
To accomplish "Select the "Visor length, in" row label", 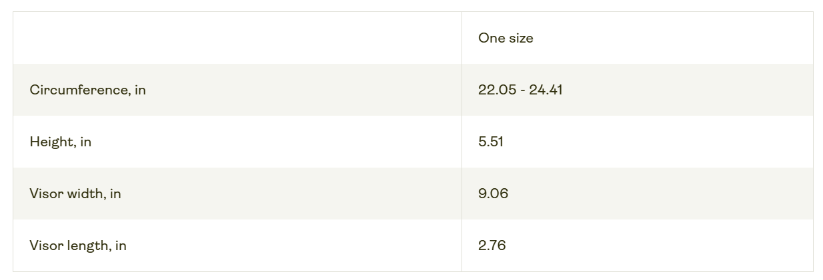I will [x=77, y=245].
